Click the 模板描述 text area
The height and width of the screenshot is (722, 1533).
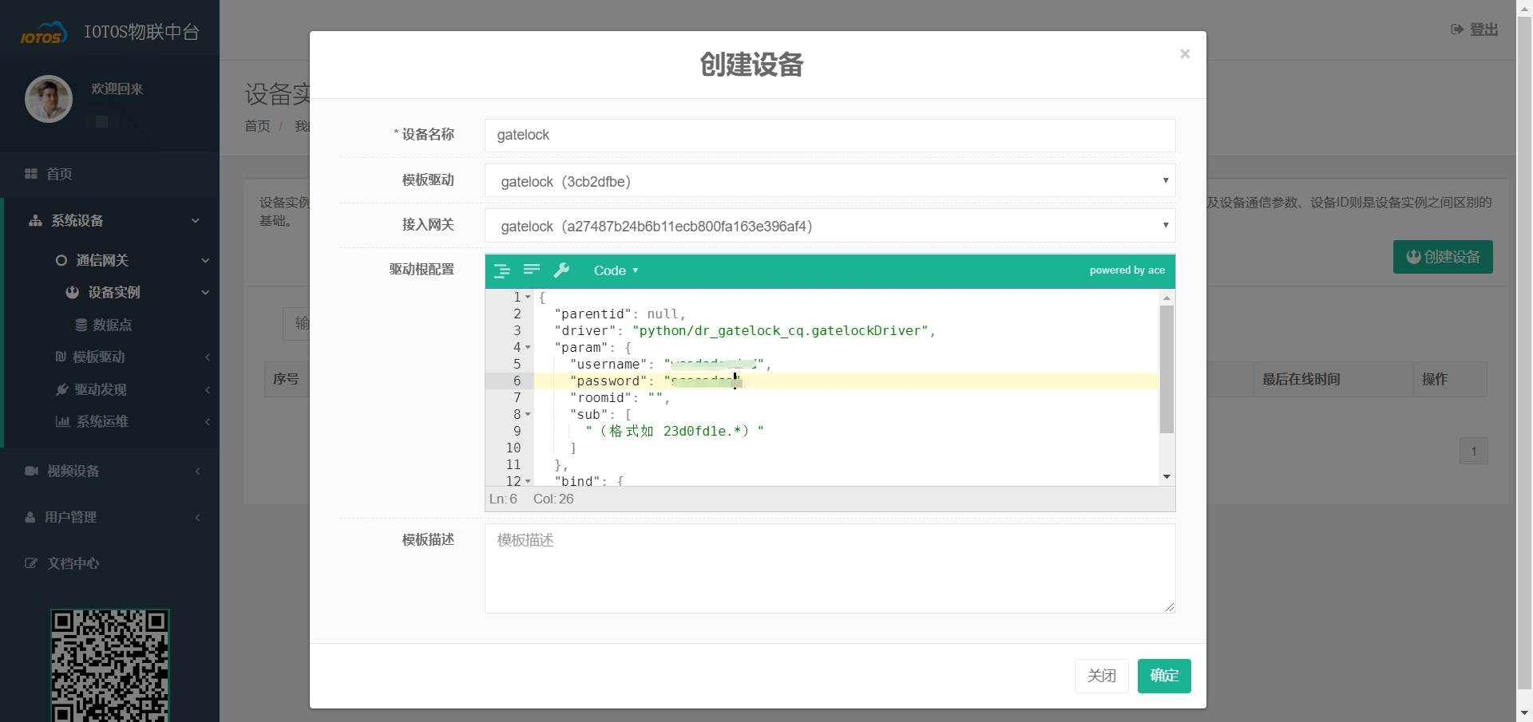pos(830,568)
